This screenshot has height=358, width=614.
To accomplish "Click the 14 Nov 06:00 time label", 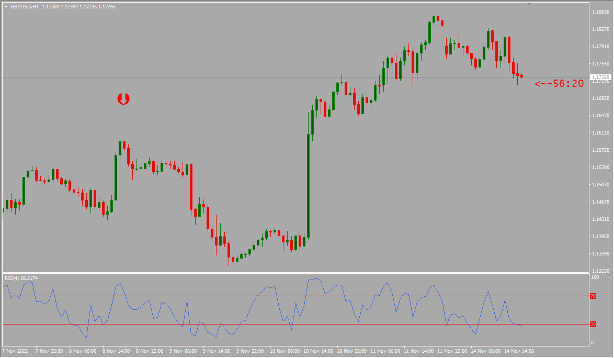I will [x=485, y=351].
